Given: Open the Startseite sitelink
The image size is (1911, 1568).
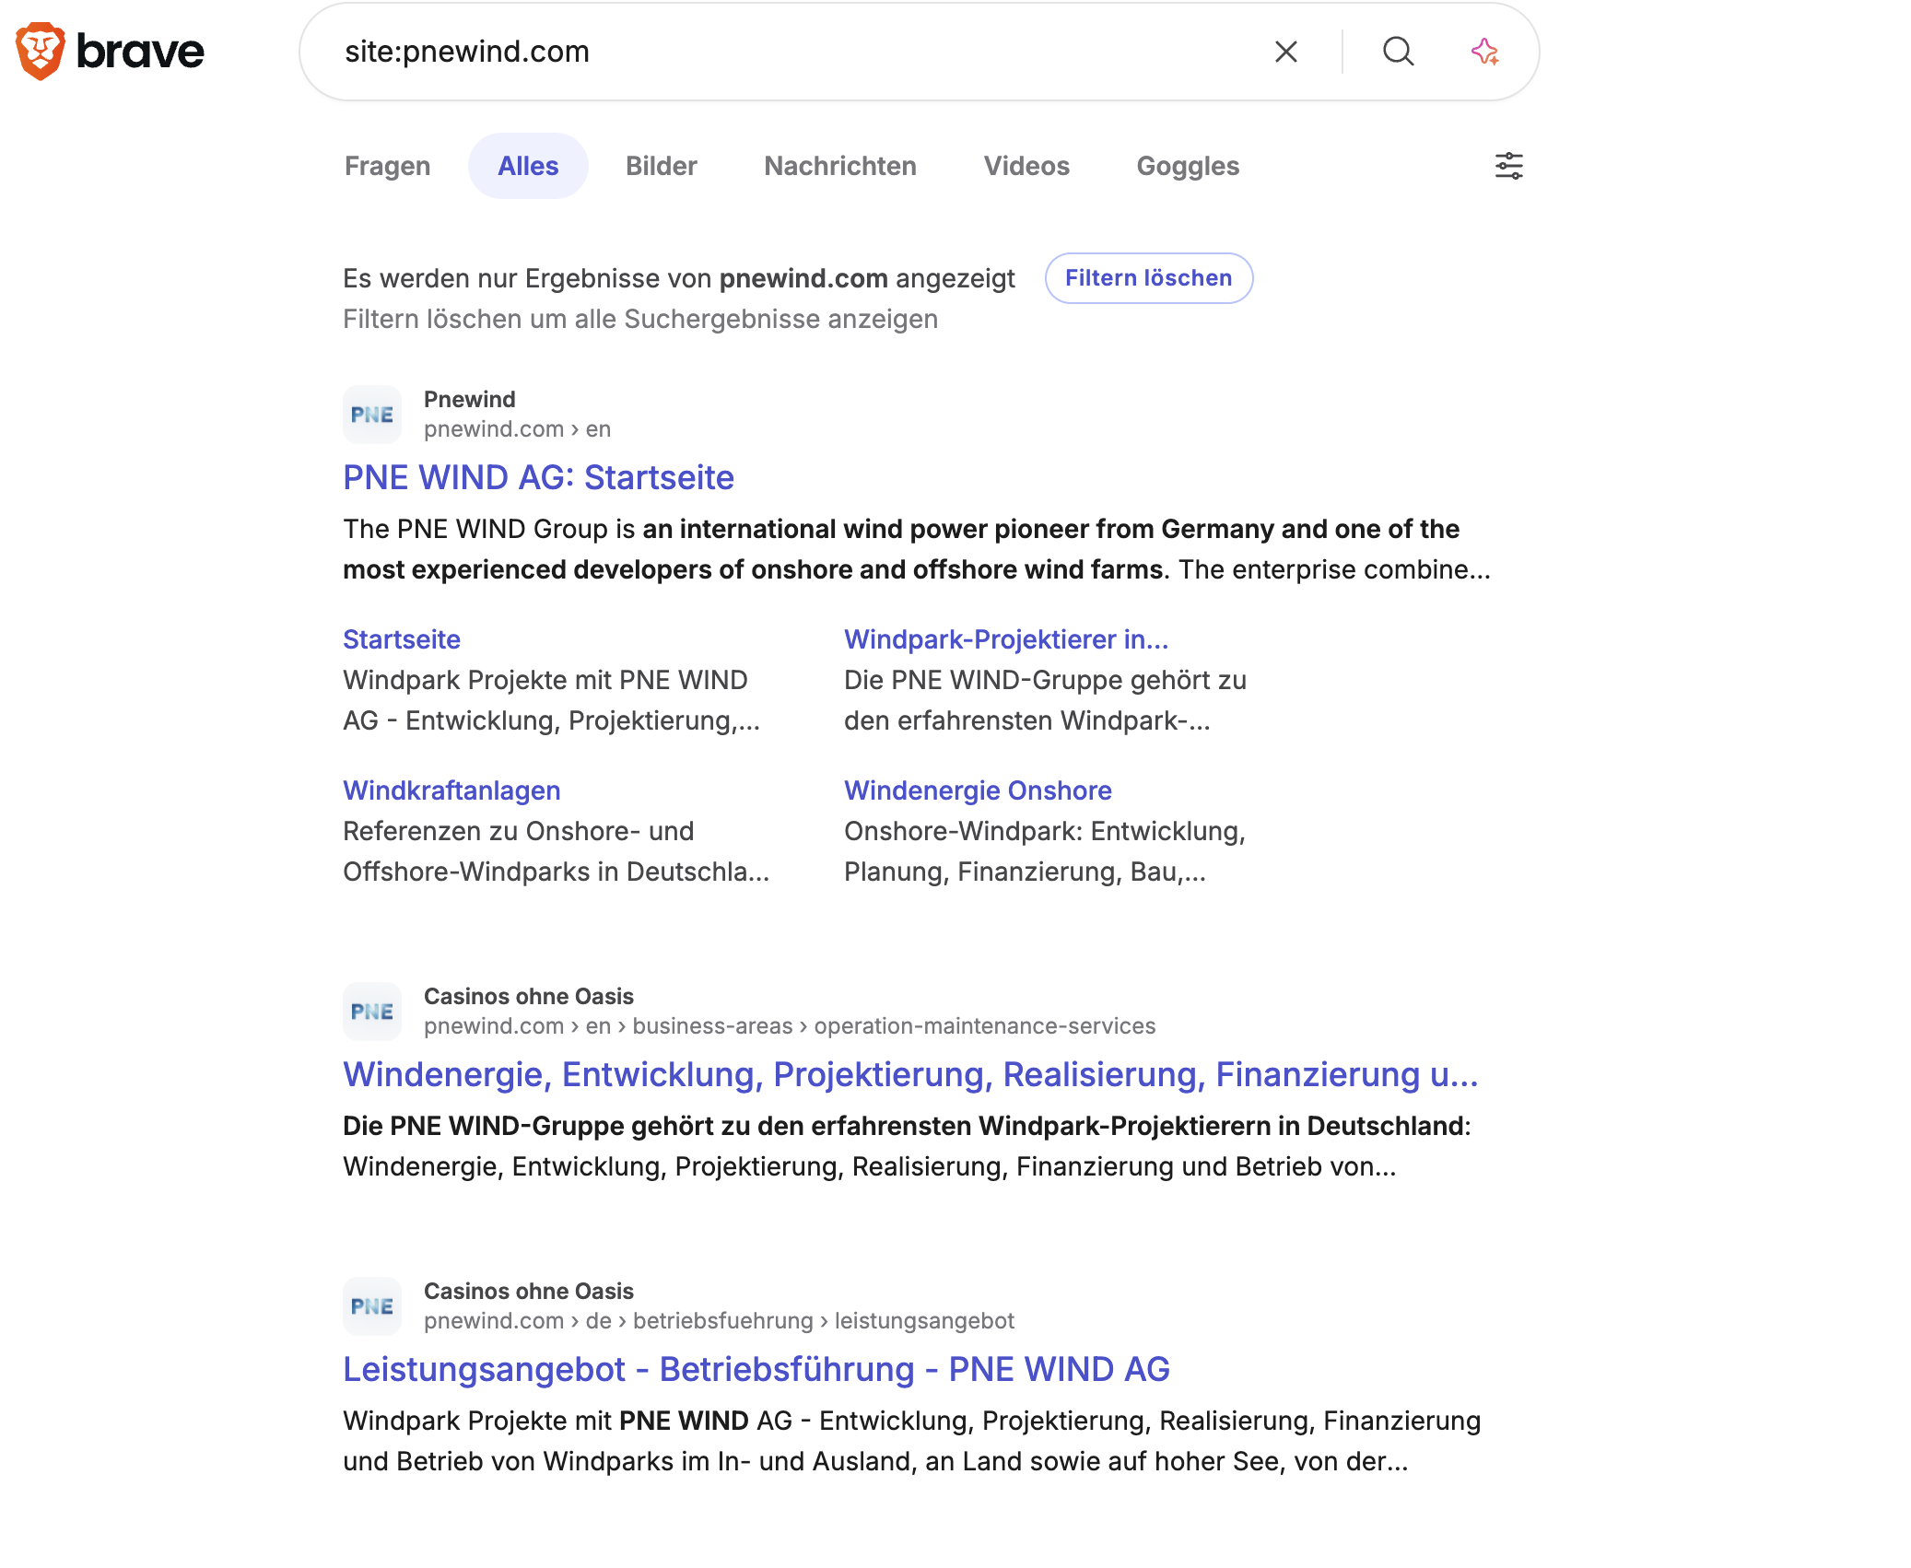Looking at the screenshot, I should 401,638.
